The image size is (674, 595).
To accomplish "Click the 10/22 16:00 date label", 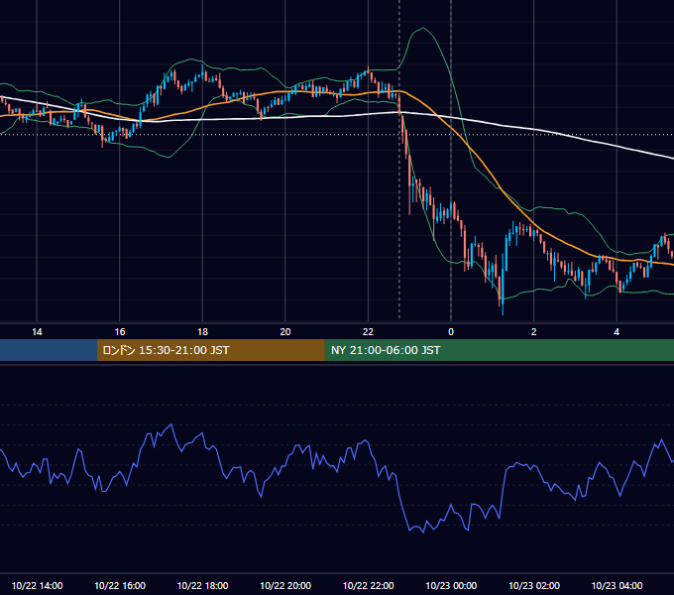I will (120, 585).
